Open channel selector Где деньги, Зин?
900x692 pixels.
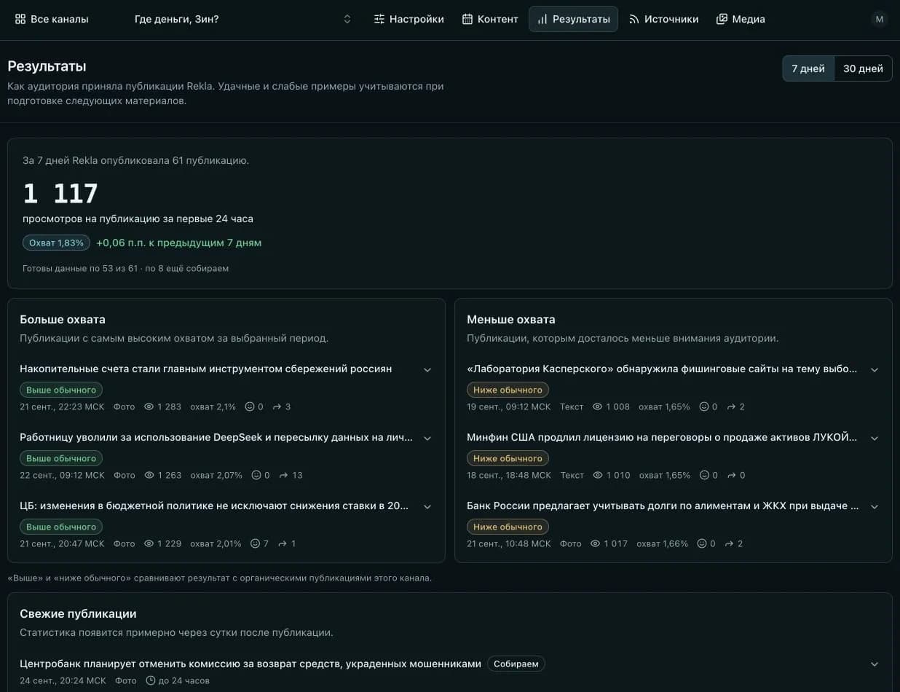(242, 19)
